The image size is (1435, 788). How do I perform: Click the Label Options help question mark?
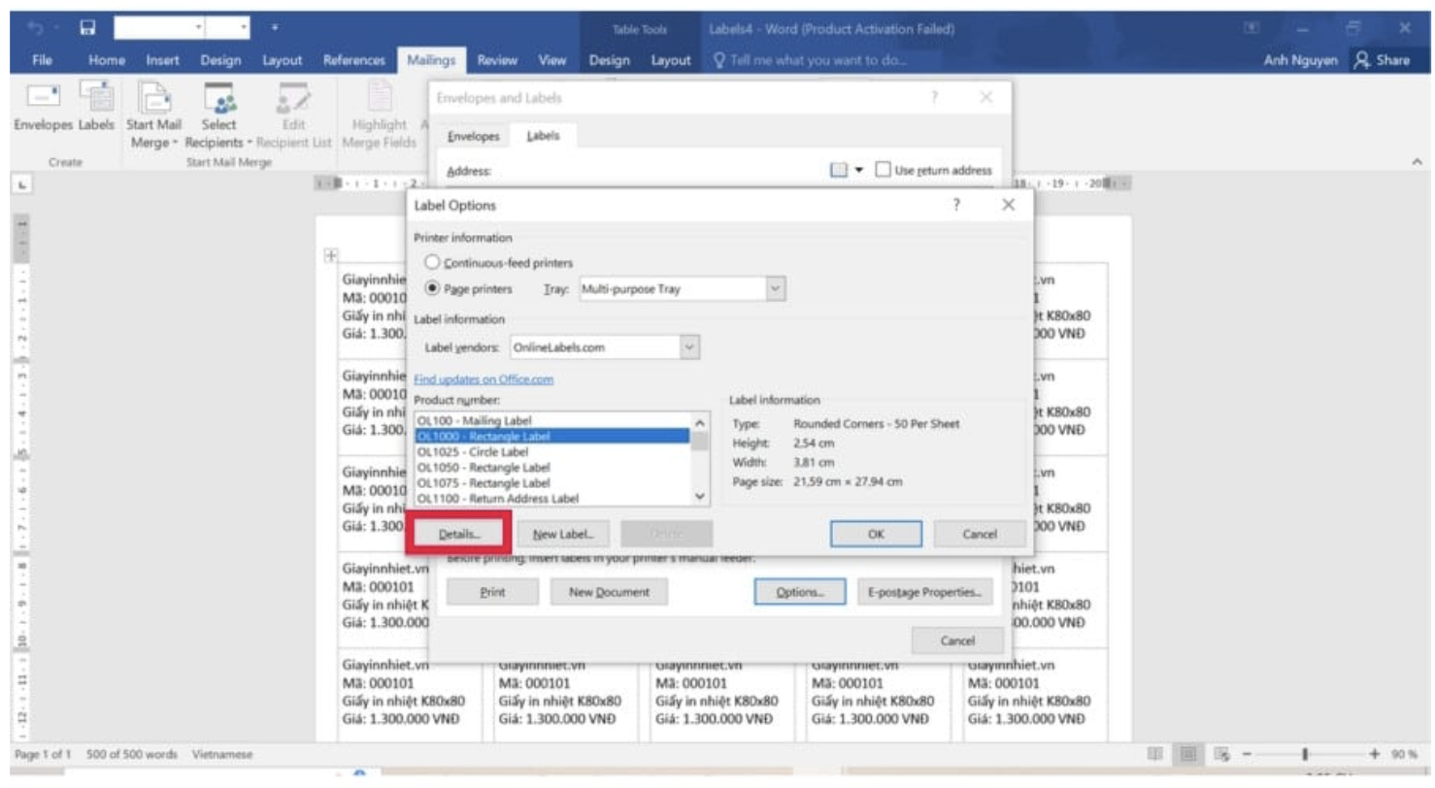coord(956,205)
